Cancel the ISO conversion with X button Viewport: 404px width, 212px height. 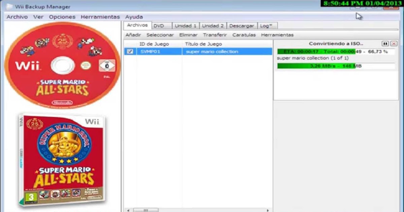[x=394, y=44]
